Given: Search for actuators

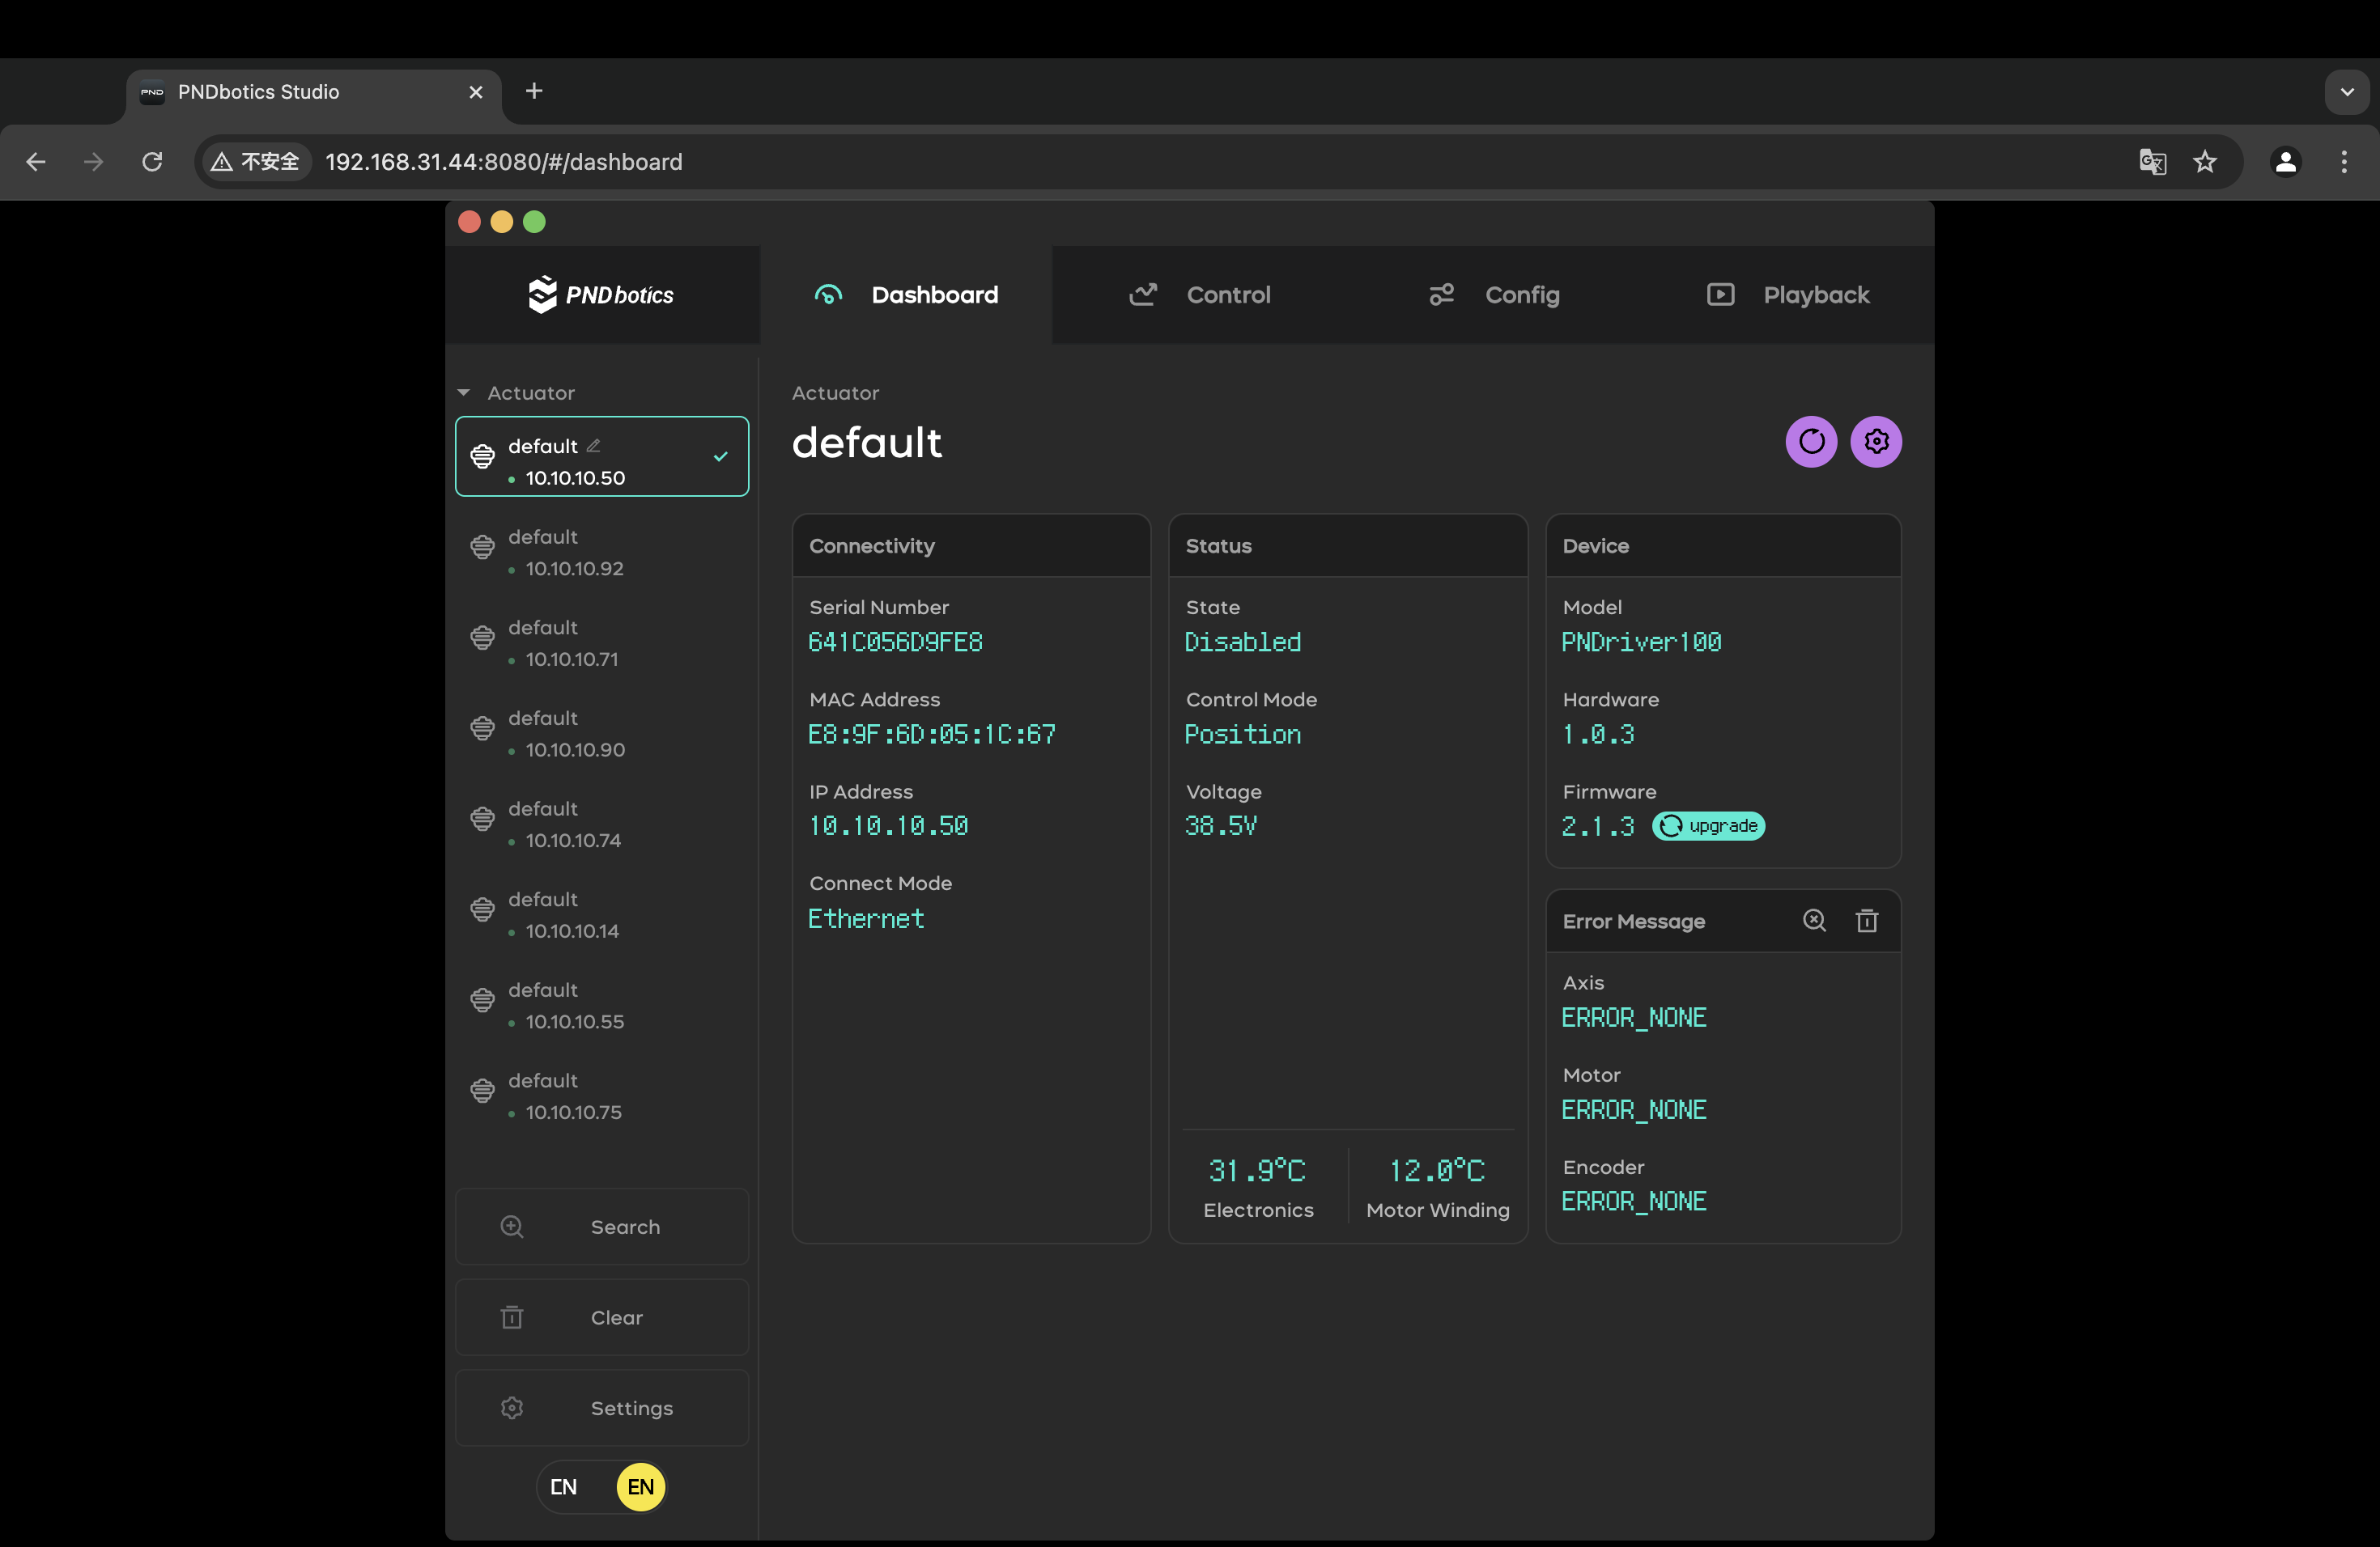Looking at the screenshot, I should 602,1227.
